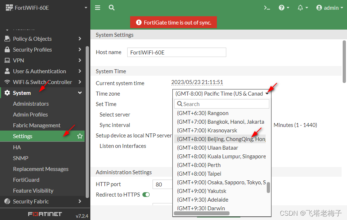Expand User & Authentication chevron
347x220 pixels.
coord(80,71)
